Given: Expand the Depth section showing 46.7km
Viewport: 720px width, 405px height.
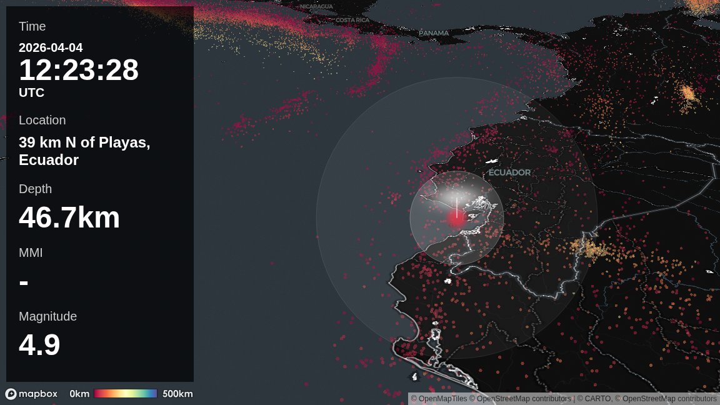Looking at the screenshot, I should 35,189.
